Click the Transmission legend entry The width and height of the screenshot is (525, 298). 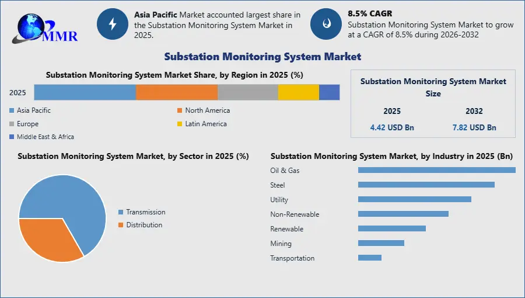click(145, 212)
